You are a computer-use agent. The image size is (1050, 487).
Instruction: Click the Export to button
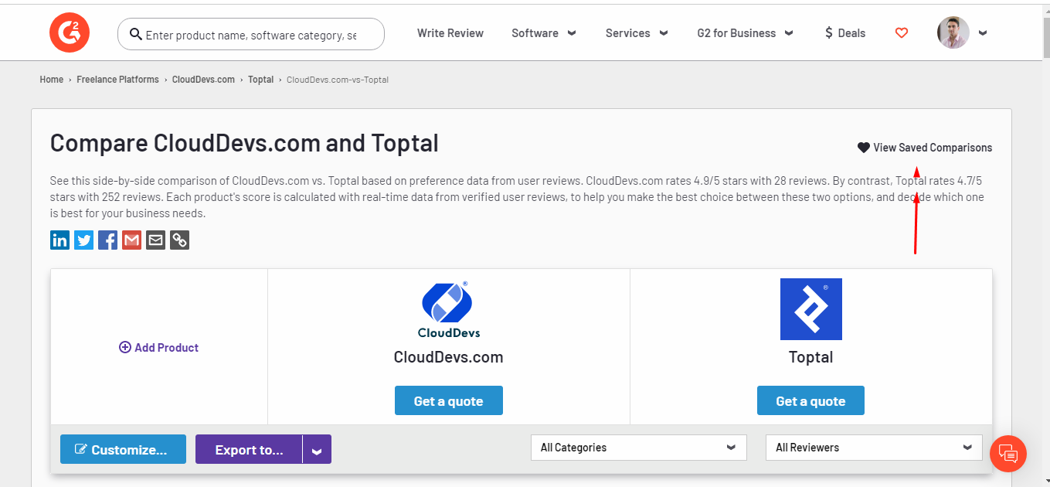pyautogui.click(x=249, y=449)
